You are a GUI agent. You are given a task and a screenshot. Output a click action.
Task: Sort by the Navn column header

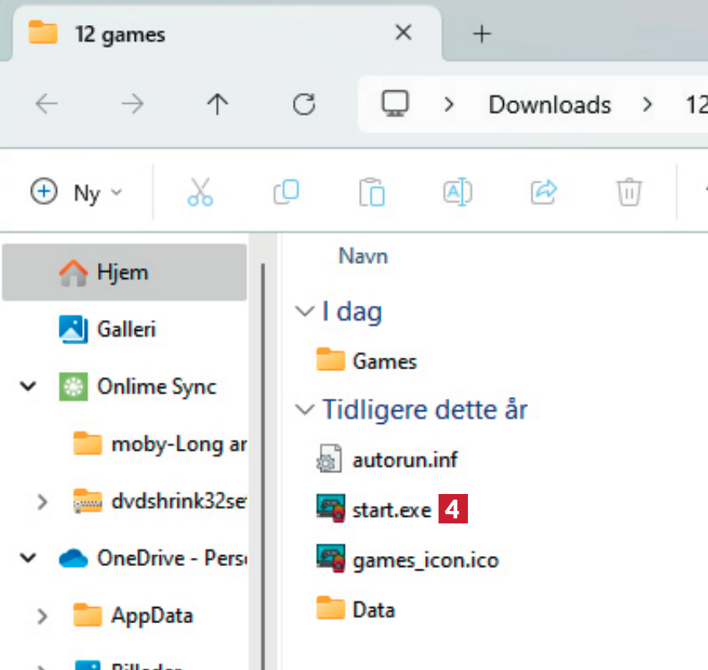(363, 255)
